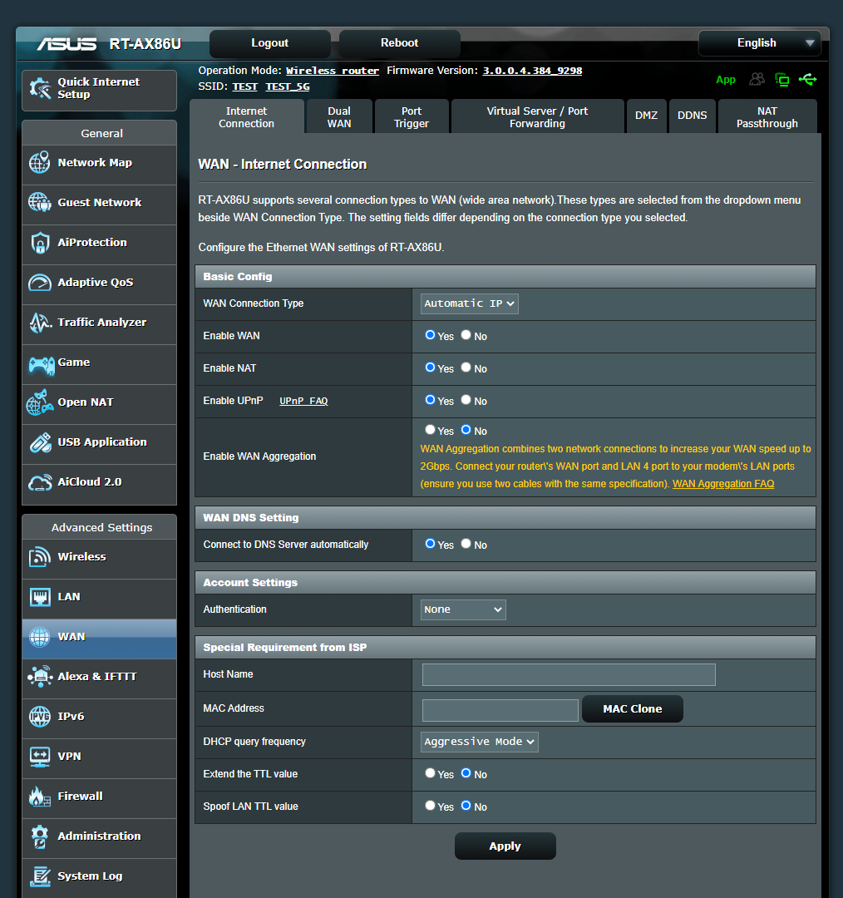
Task: Click the green App link
Action: click(726, 80)
